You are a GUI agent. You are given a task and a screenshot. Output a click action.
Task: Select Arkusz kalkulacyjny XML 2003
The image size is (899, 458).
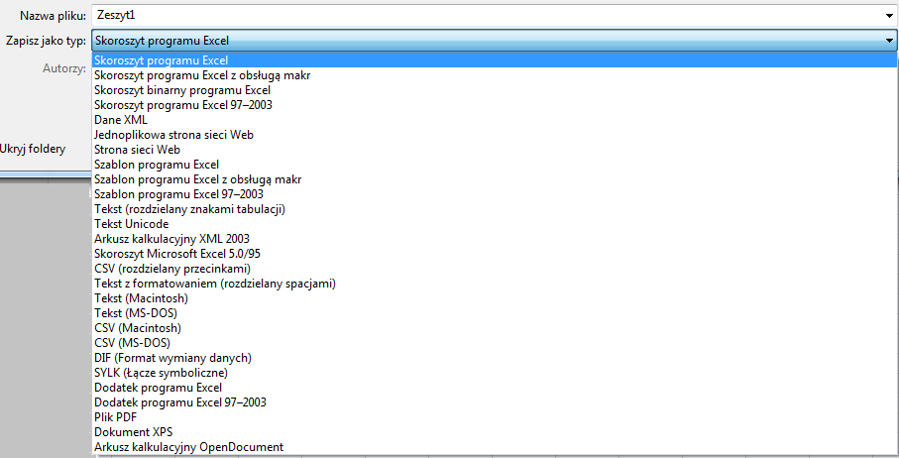click(x=495, y=239)
